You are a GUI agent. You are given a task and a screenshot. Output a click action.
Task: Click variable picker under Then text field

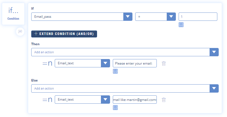click(x=115, y=72)
